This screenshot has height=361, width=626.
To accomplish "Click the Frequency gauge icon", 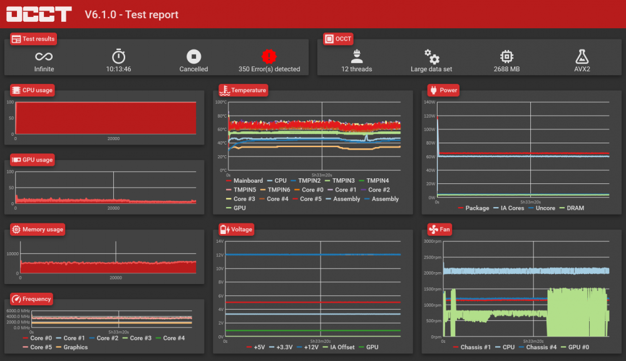I will (x=16, y=299).
